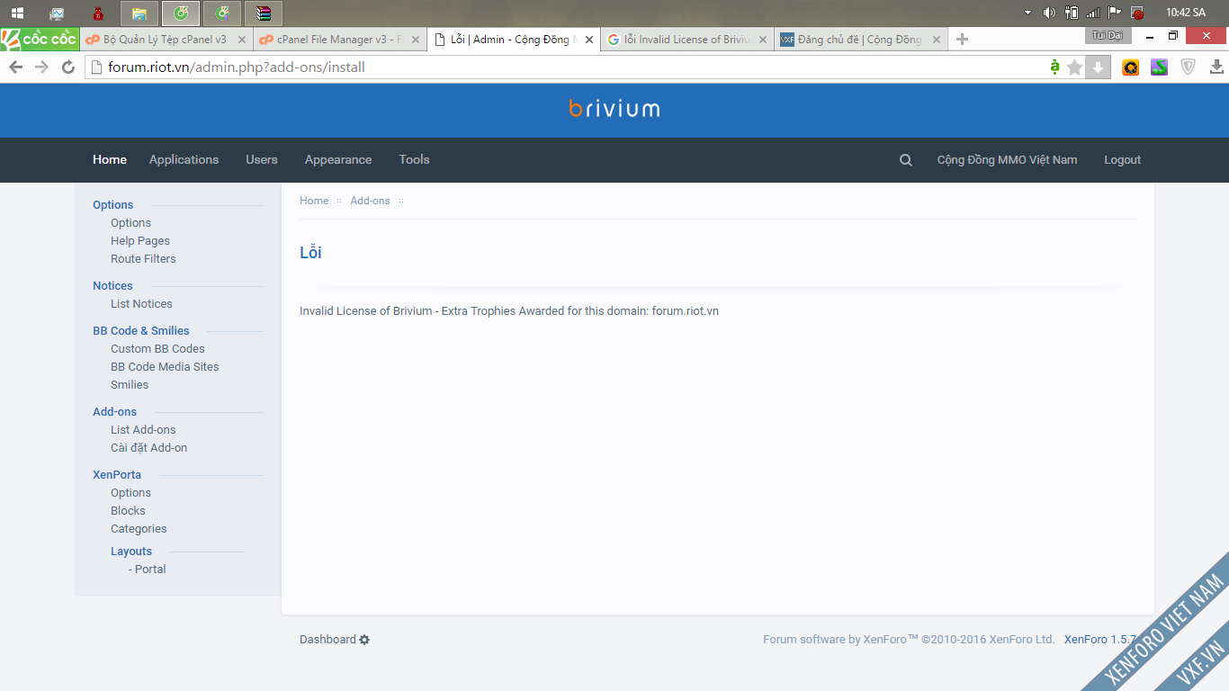Close the Bộ Quản Lý Tệp cPanel tab
Screen dimensions: 1229x691
tap(241, 40)
